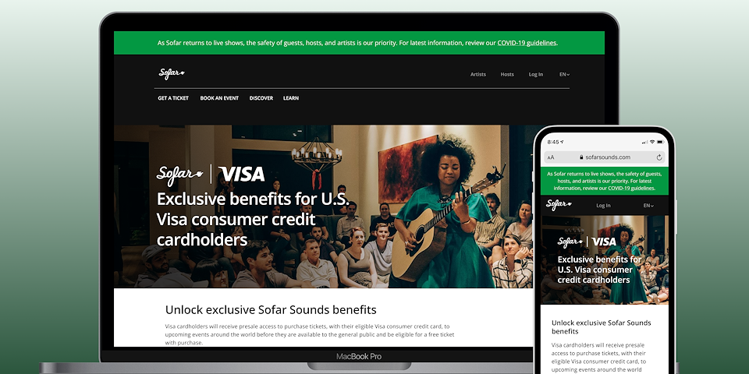
Task: Tap the Sofar logo in phone header
Action: (559, 205)
